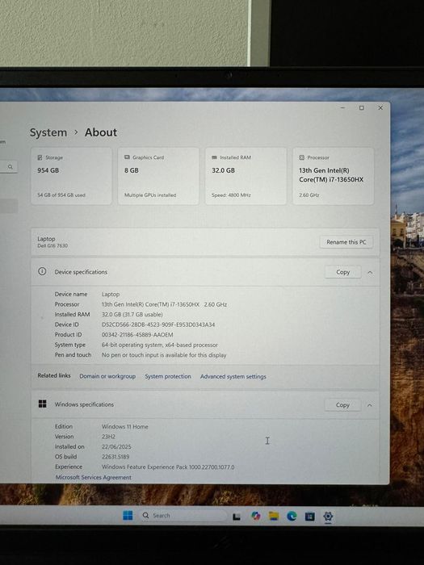Maximize the Settings window

pos(361,107)
